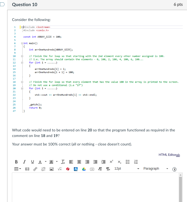The height and width of the screenshot is (202, 187).
Task: Insert link to URL
Action: (35, 169)
